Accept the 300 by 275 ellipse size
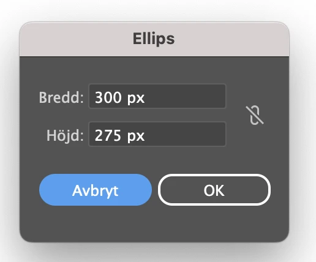This screenshot has height=262, width=316. [x=214, y=190]
